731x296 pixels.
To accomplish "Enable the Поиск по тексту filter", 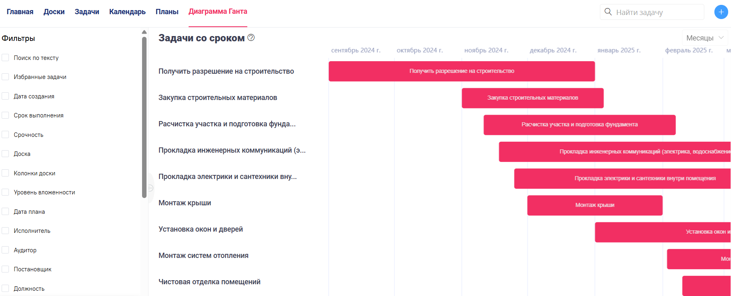I will click(x=6, y=58).
